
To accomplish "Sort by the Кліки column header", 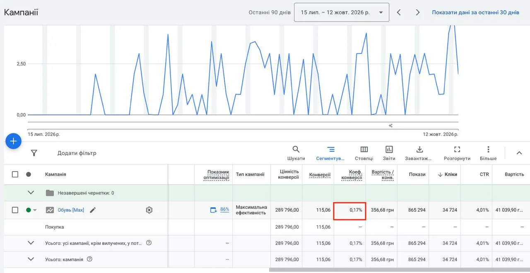I will (x=448, y=174).
